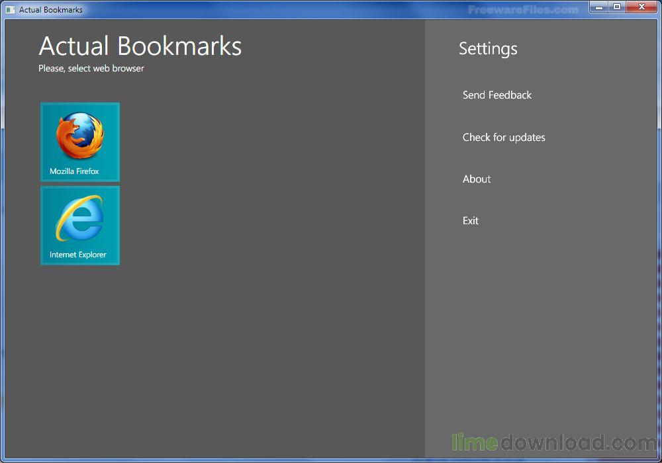Click the Internet Explorer logo icon
662x463 pixels.
click(79, 218)
